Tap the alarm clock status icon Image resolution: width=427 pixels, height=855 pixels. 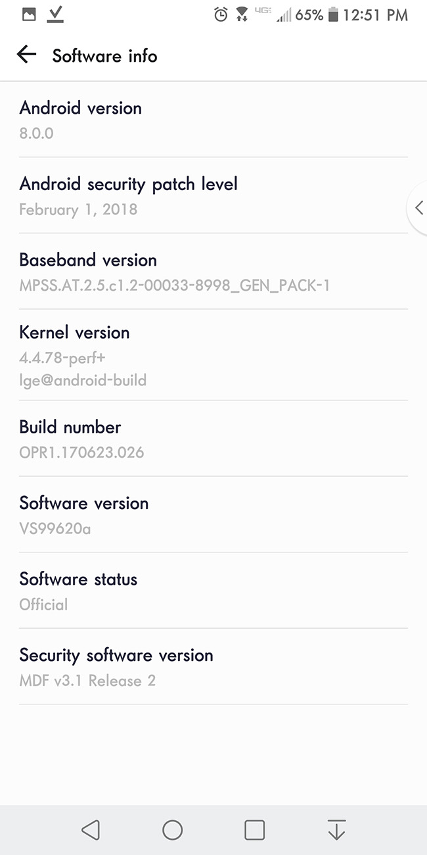click(221, 14)
